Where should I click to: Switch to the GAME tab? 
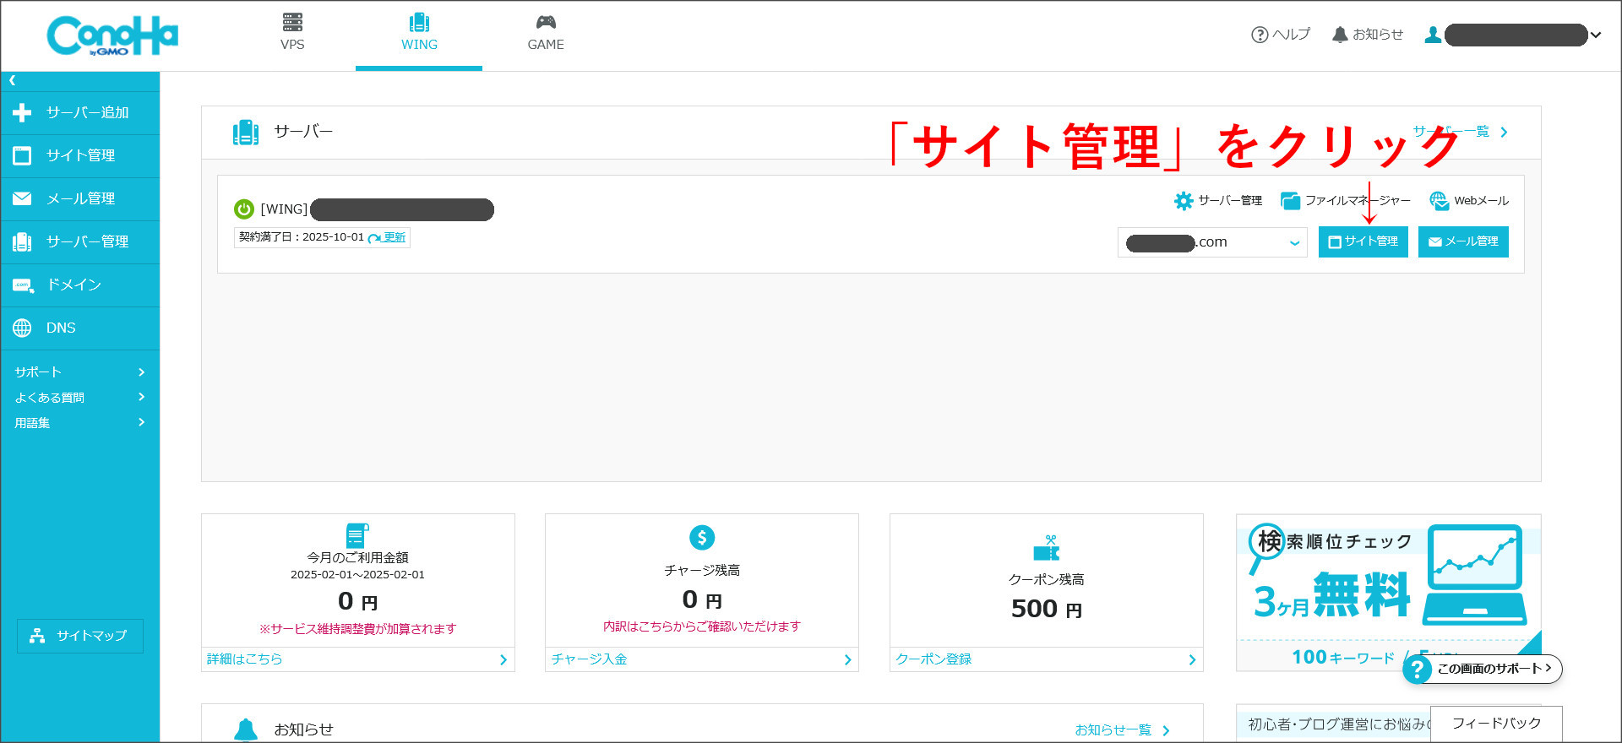point(546,34)
